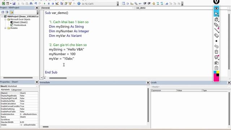Viewport: 231px width, 130px height.
Task: Click the View Code icon in Project pane
Action: pyautogui.click(x=3, y=12)
